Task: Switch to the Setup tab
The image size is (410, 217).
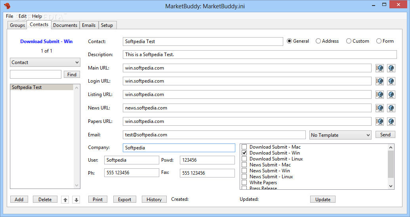Action: [x=107, y=25]
